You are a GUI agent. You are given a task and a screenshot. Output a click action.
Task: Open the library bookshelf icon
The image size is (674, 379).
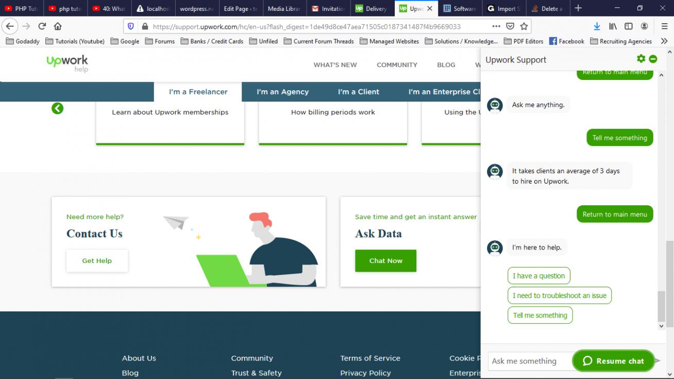tap(613, 26)
